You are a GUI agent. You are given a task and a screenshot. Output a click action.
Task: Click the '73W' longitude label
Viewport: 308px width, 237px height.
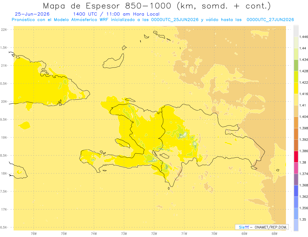[x=124, y=234]
